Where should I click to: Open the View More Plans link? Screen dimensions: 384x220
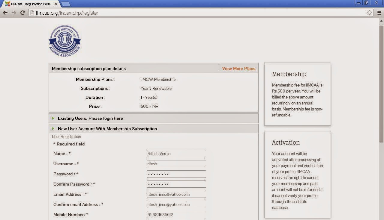[239, 69]
